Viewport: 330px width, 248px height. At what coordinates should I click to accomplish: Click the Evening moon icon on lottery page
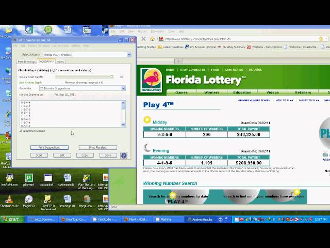coord(147,148)
